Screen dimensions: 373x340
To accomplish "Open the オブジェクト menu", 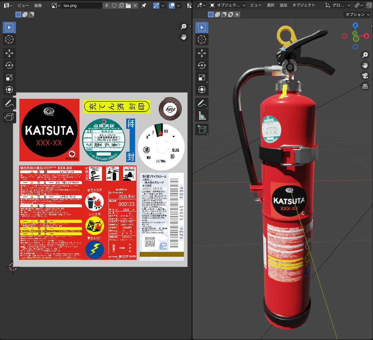I will [x=304, y=6].
